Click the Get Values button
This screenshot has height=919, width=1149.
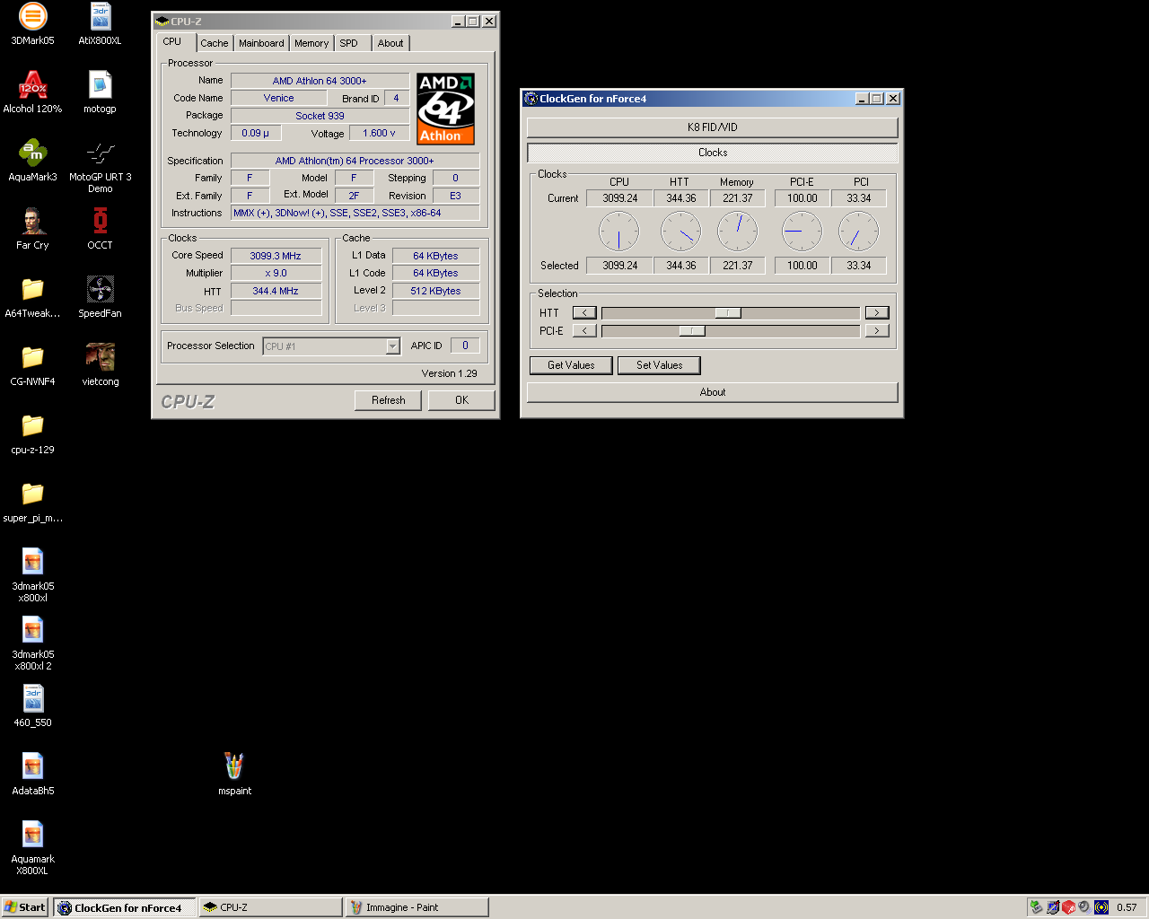point(571,365)
